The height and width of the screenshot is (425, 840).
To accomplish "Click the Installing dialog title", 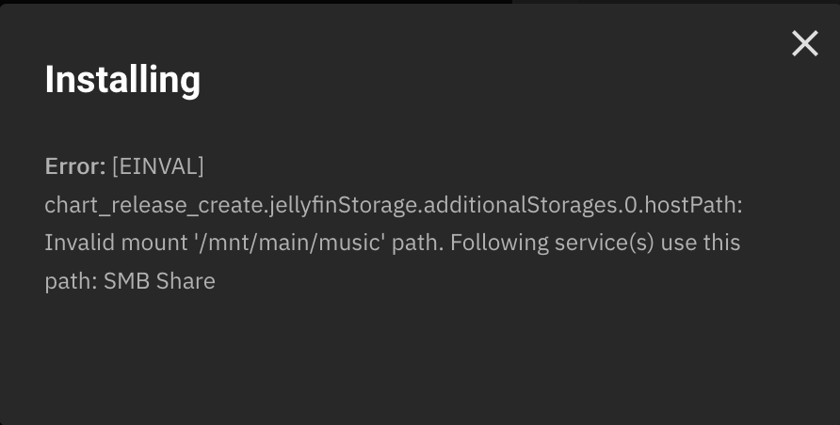I will [x=122, y=80].
